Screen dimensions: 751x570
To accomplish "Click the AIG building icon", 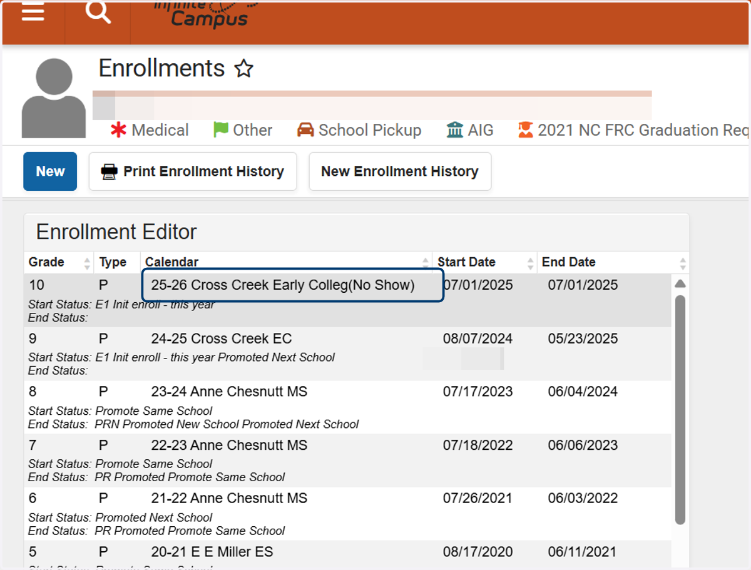I will (x=455, y=130).
